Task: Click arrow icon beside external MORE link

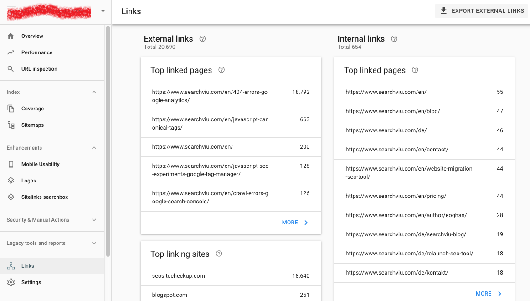Action: tap(306, 223)
